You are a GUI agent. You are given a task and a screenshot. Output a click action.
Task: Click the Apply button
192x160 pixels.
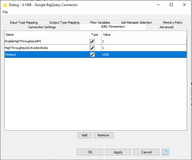(118, 152)
